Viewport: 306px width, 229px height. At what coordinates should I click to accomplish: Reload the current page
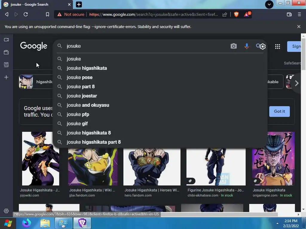(26, 14)
